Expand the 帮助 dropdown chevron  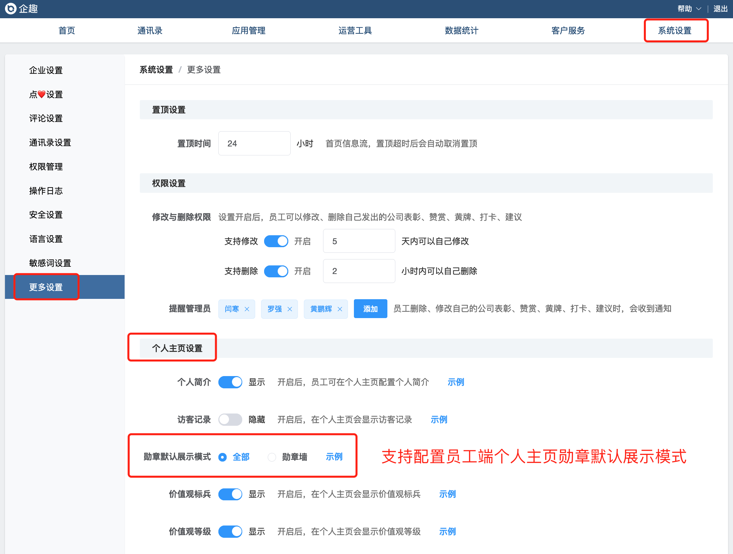tap(699, 9)
